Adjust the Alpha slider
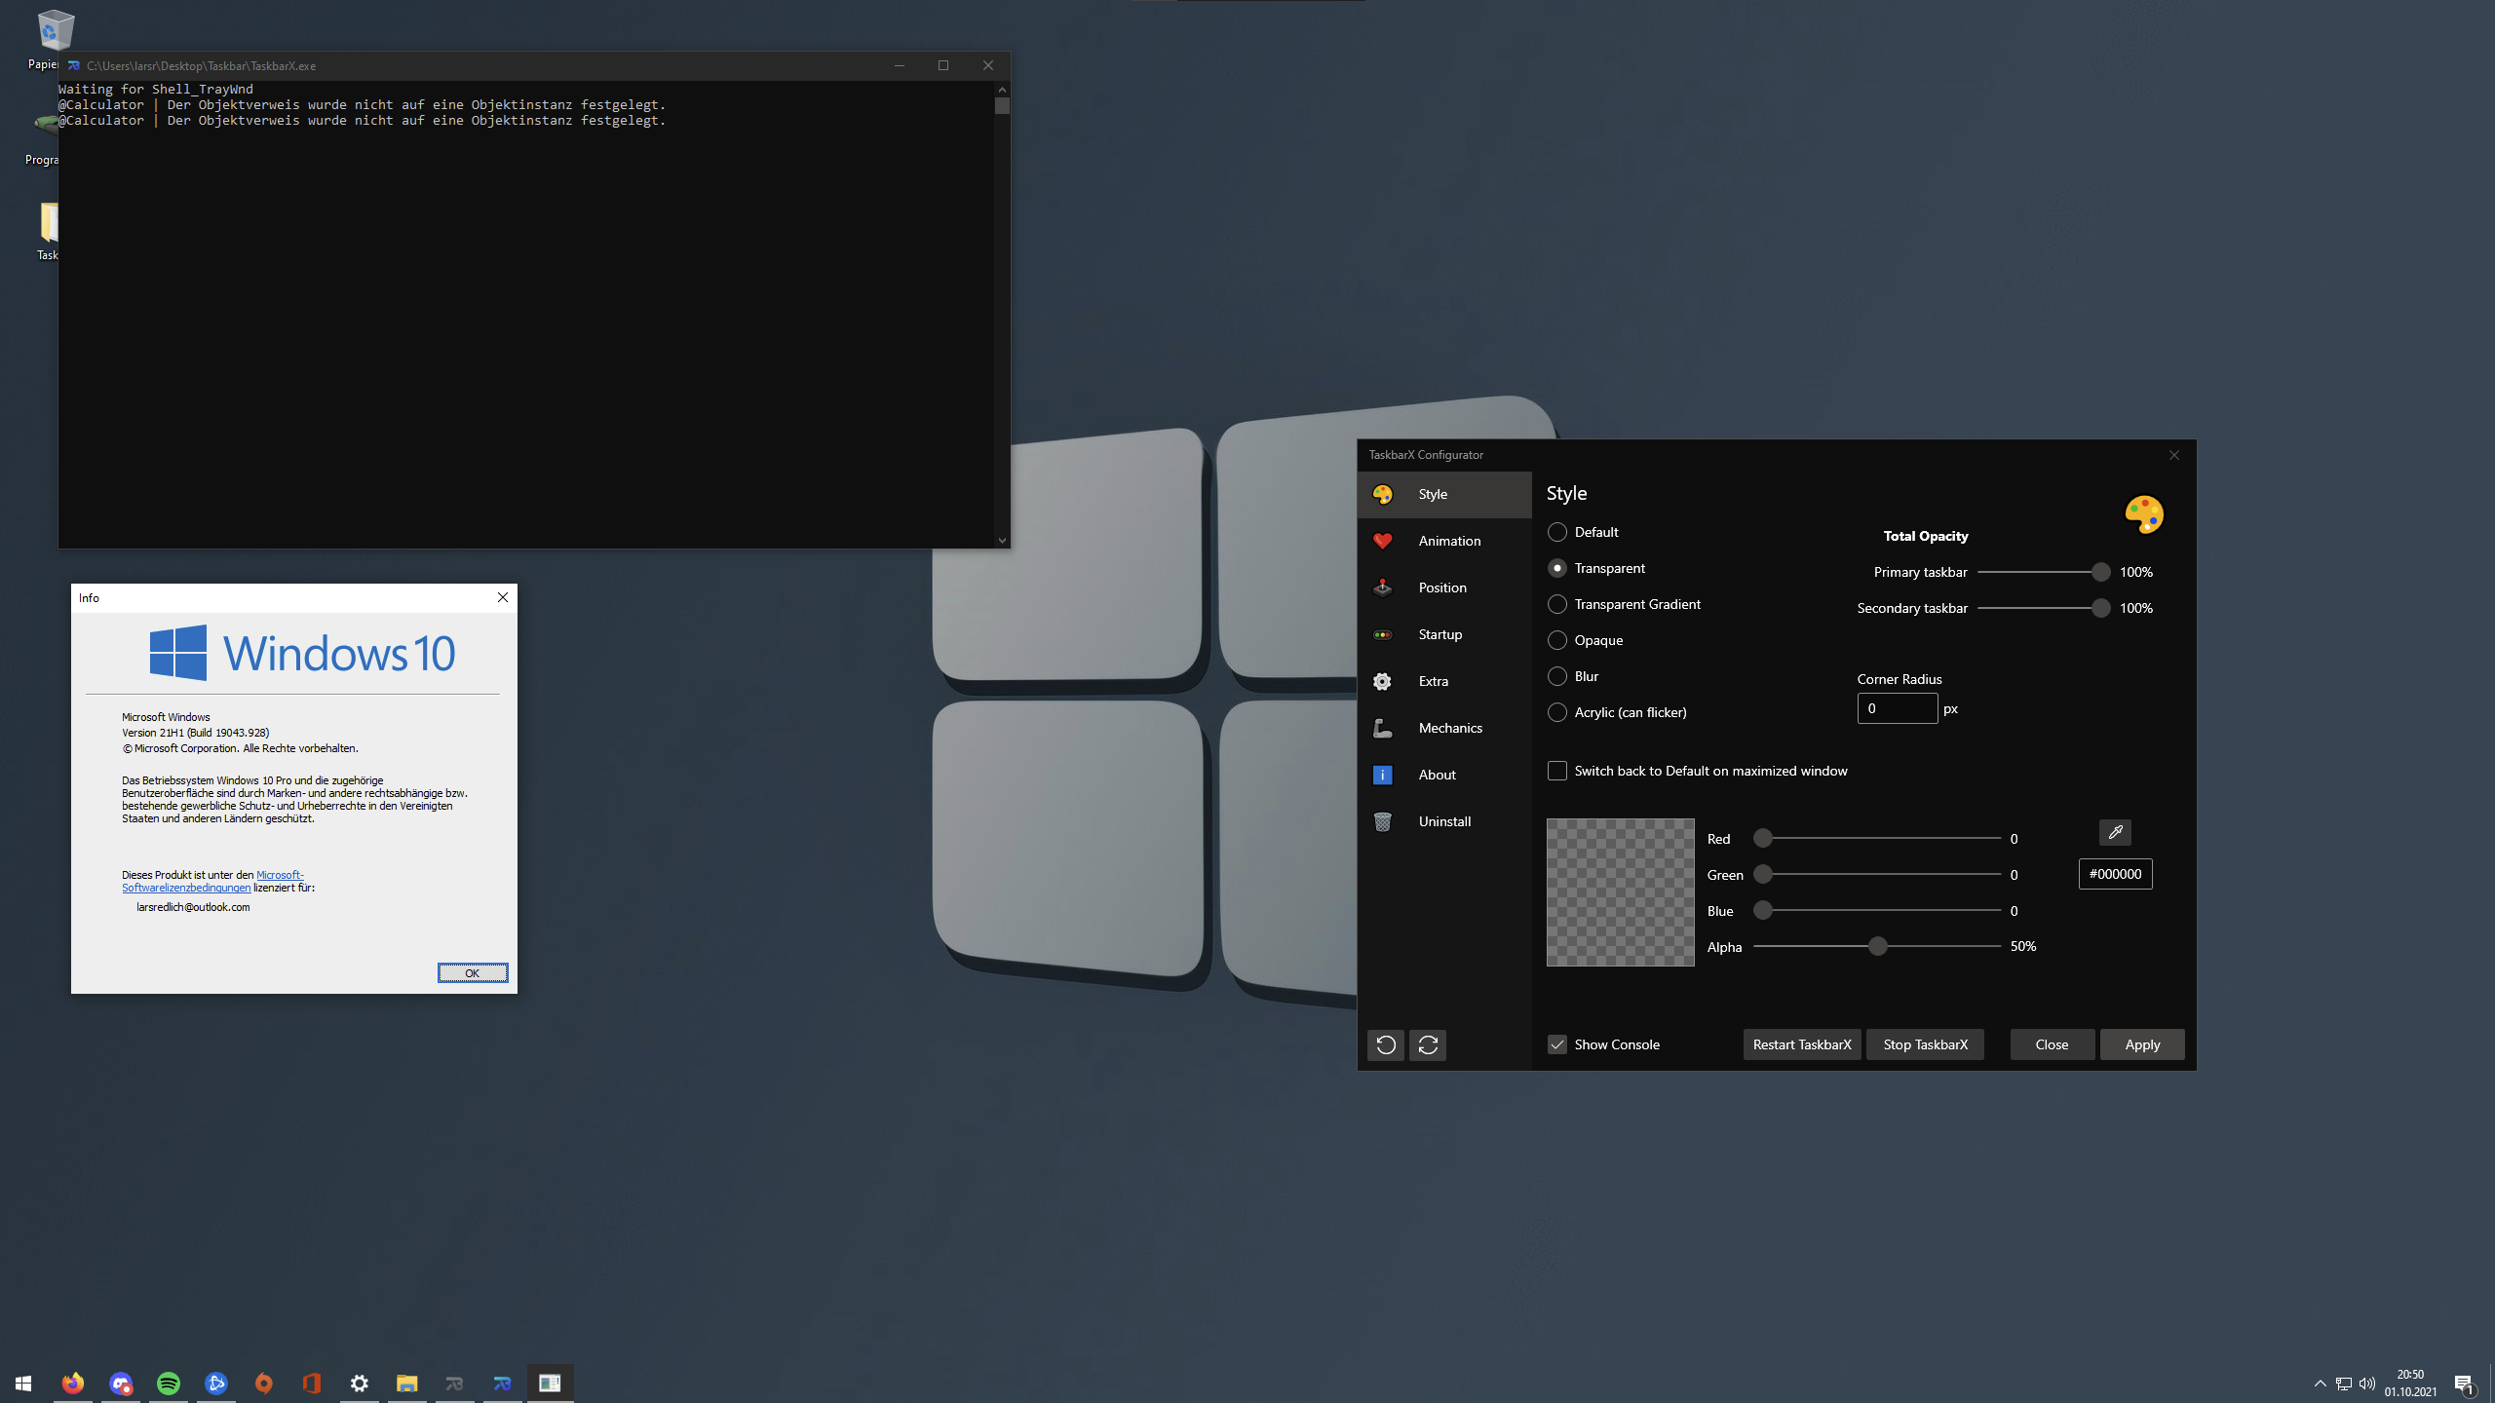Screen dimensions: 2495x1403 pos(1876,945)
